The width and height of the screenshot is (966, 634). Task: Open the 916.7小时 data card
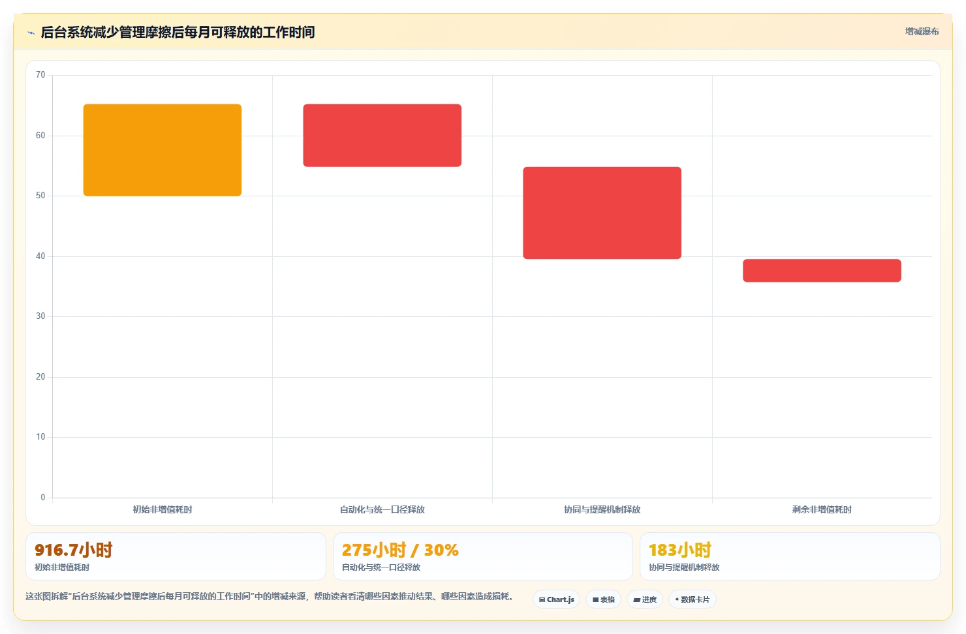pos(176,556)
